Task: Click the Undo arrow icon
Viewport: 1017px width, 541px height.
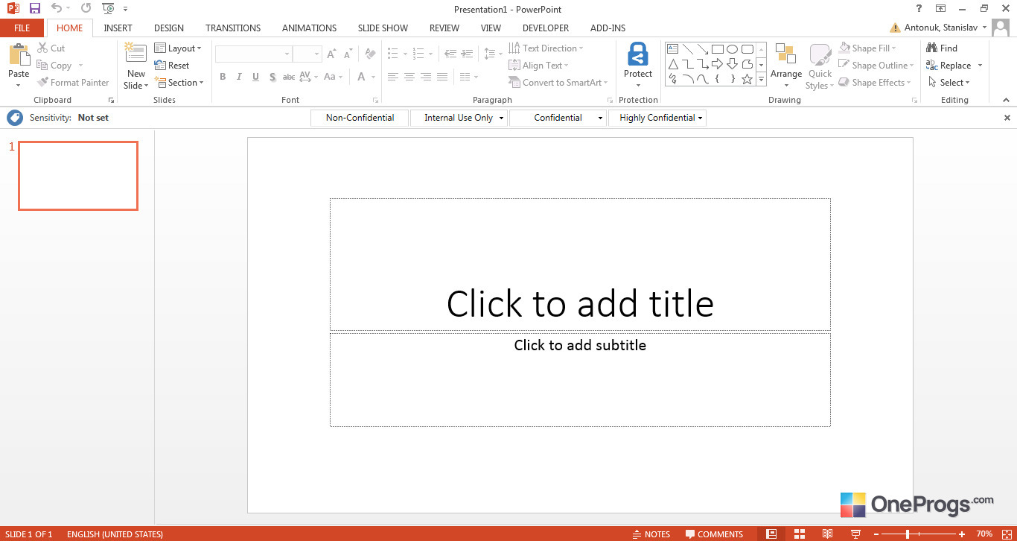Action: coord(56,9)
